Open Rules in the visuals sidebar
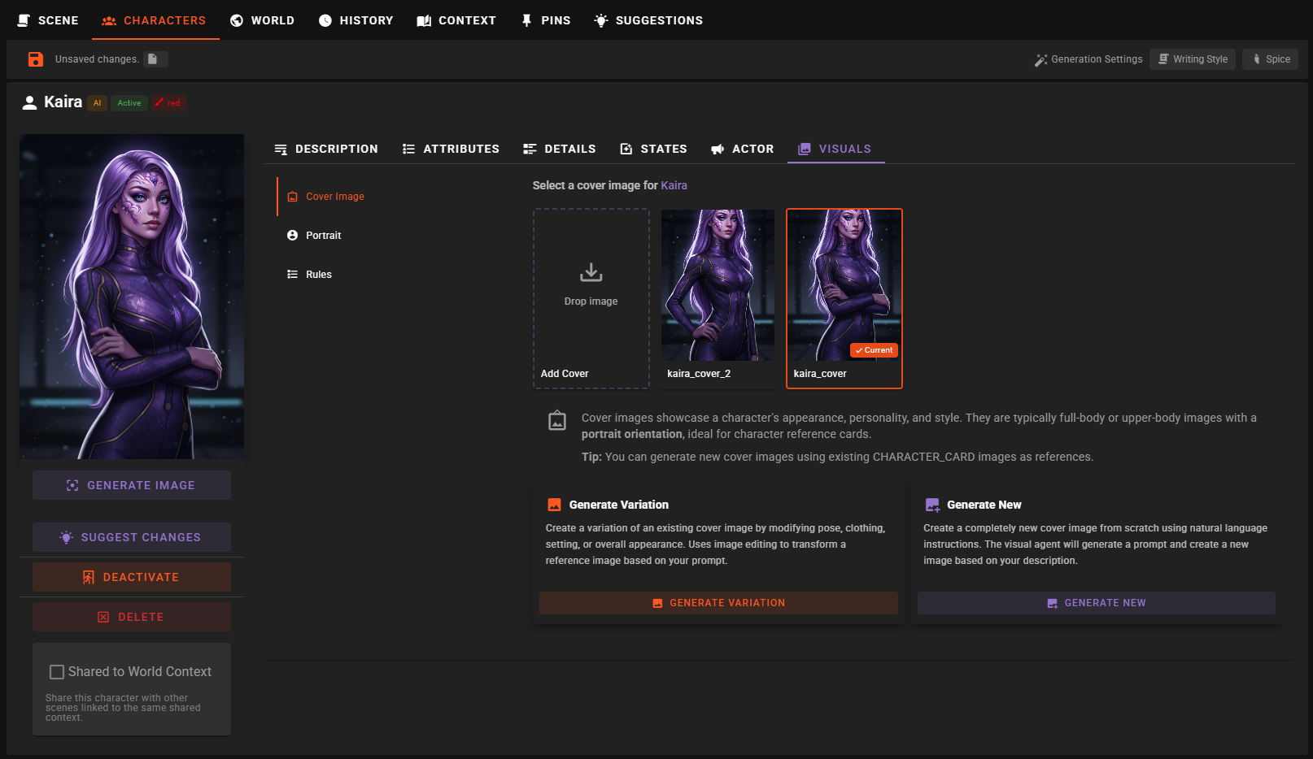Screen dimensions: 1313x759 click(x=318, y=275)
